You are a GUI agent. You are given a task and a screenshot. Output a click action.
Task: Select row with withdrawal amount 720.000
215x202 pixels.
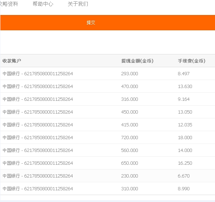pos(107,137)
